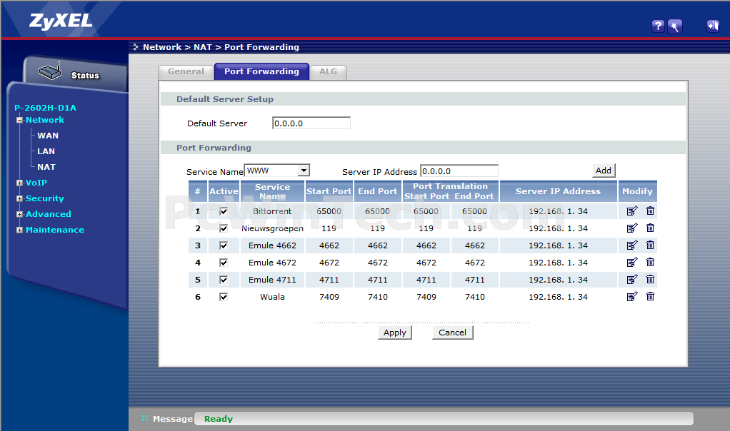Toggle Active checkbox for Emule 4662
This screenshot has height=431, width=730.
[x=224, y=245]
